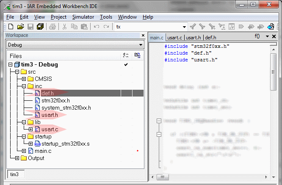The height and width of the screenshot is (185, 282).
Task: Open the Simulator menu
Action: [83, 17]
